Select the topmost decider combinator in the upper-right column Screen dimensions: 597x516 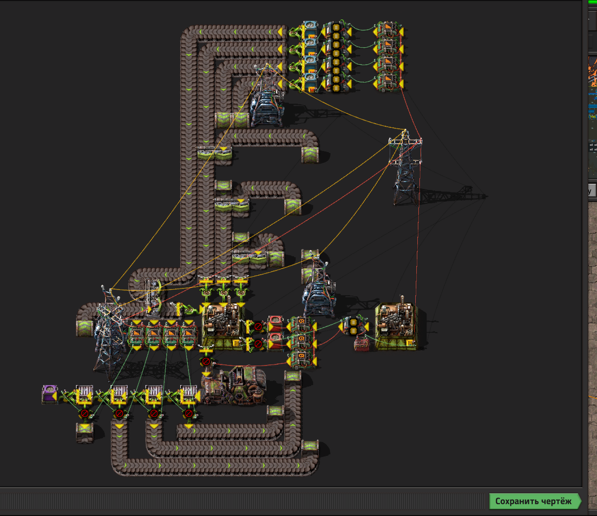pyautogui.click(x=389, y=30)
